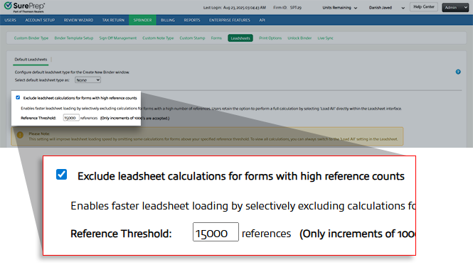The height and width of the screenshot is (267, 473).
Task: Click the Help Center button
Action: [x=423, y=7]
